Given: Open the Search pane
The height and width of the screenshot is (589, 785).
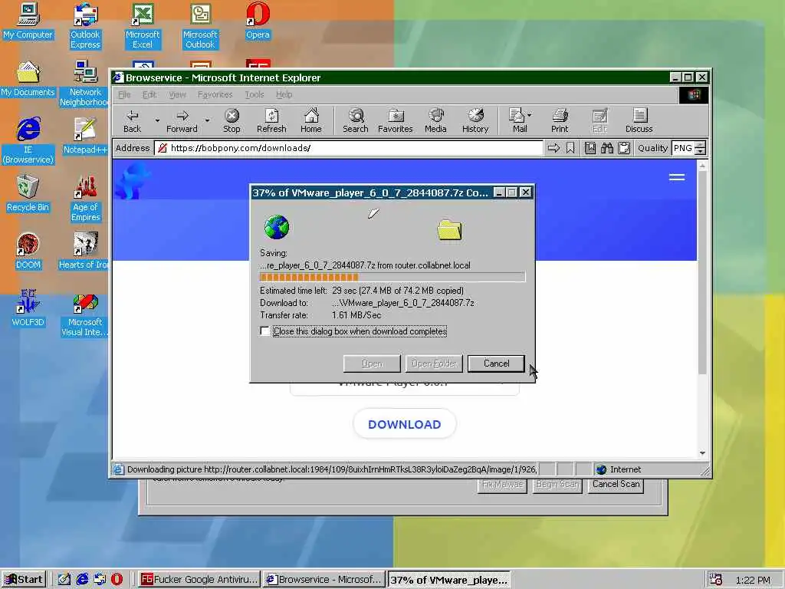Looking at the screenshot, I should pos(356,120).
